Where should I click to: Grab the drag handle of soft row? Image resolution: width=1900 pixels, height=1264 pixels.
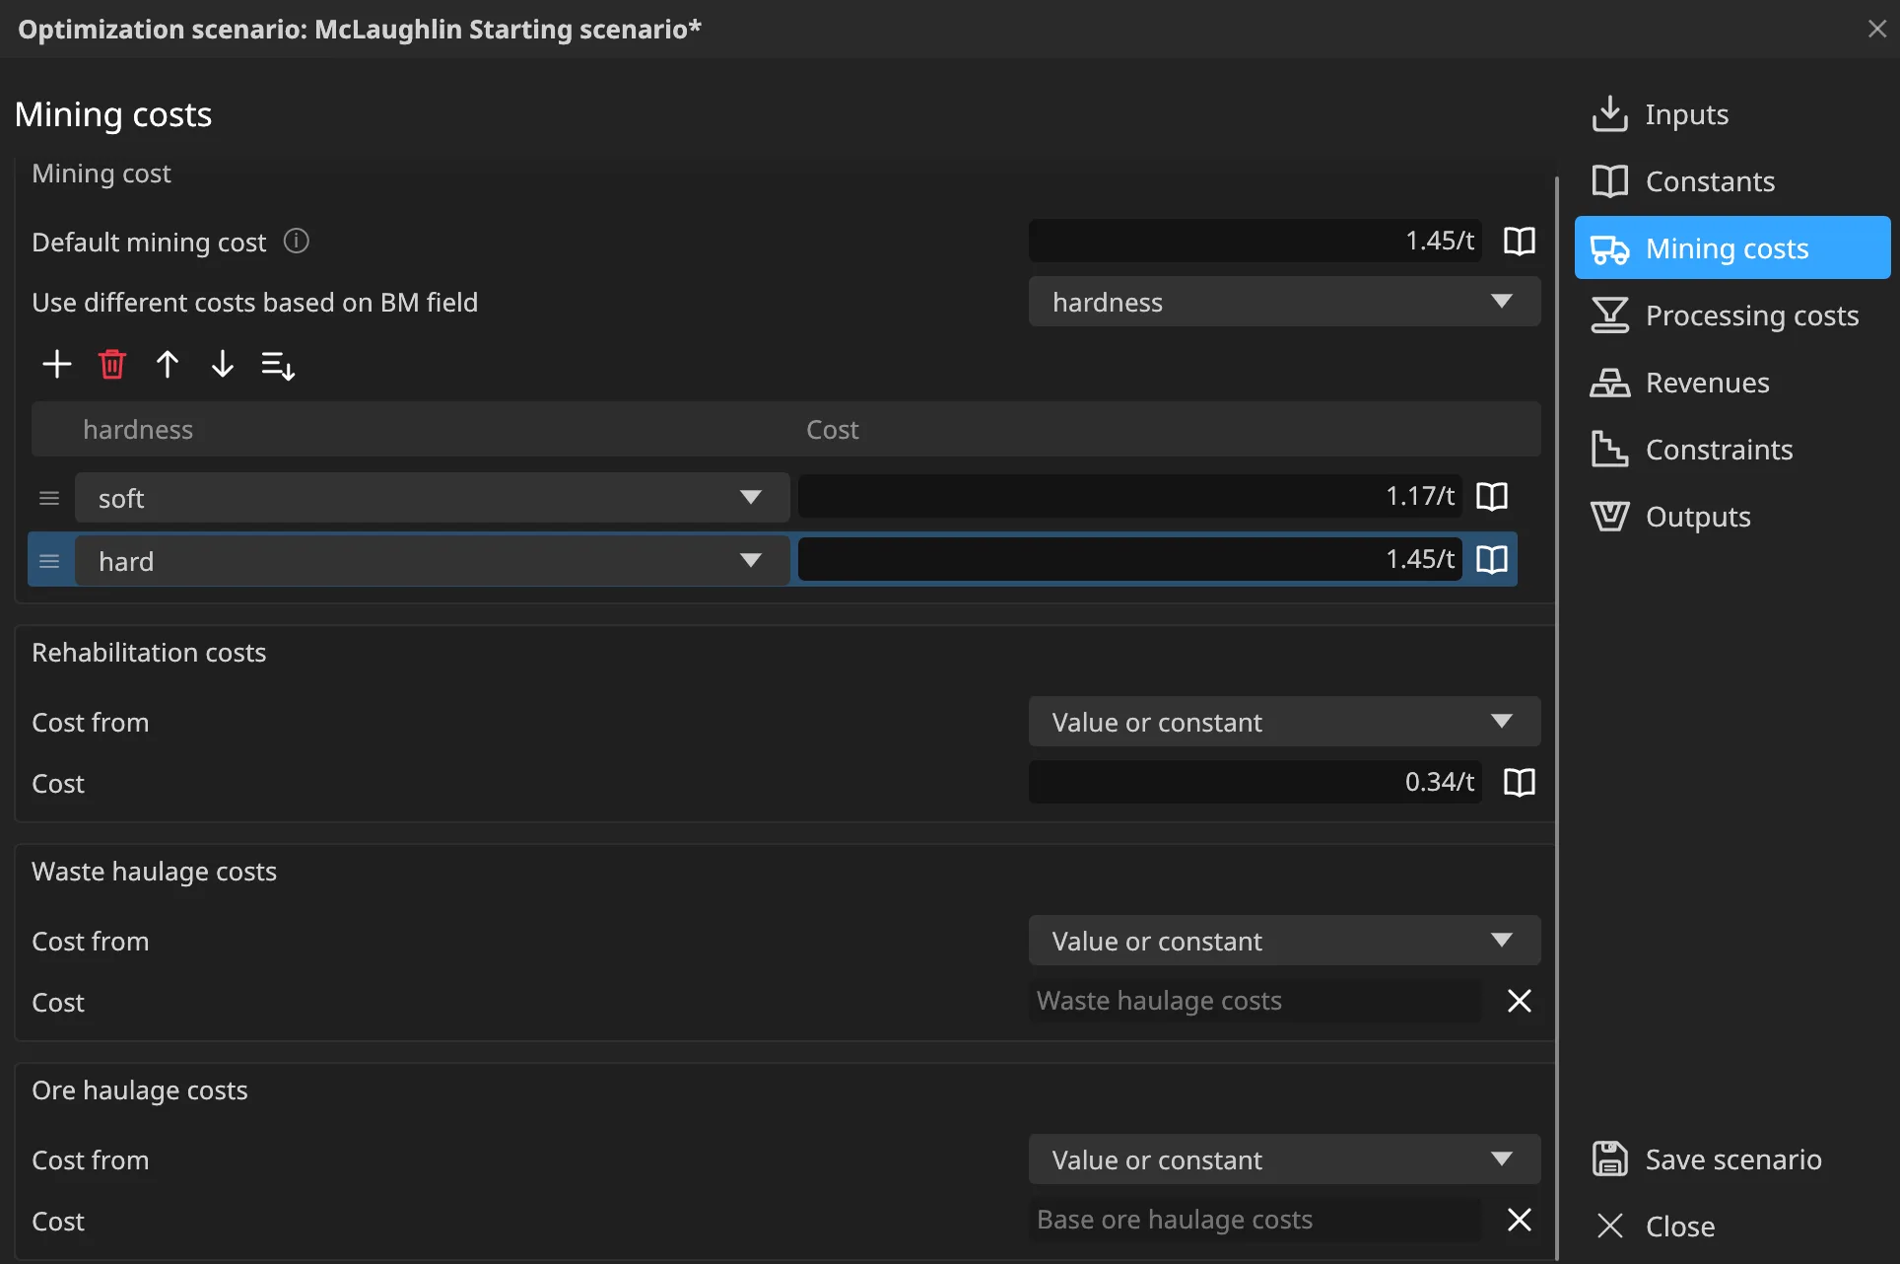pos(49,498)
